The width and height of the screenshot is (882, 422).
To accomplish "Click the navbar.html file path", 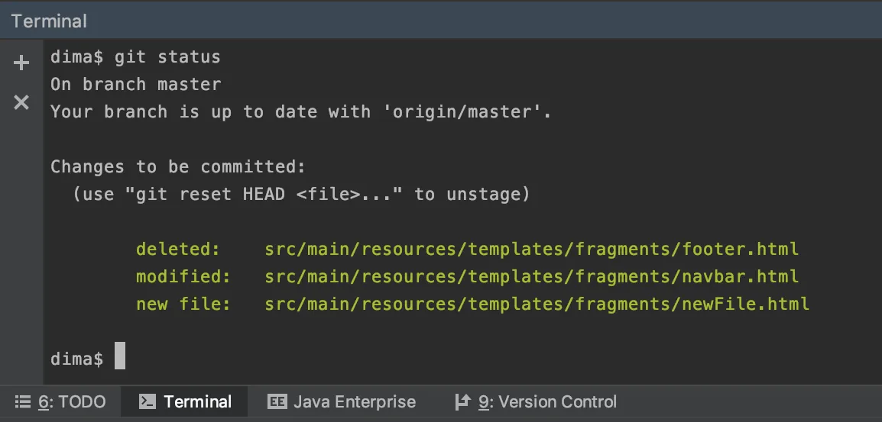I will point(531,276).
